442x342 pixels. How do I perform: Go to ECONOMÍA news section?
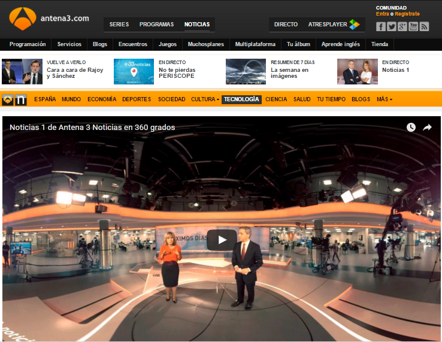coord(102,99)
